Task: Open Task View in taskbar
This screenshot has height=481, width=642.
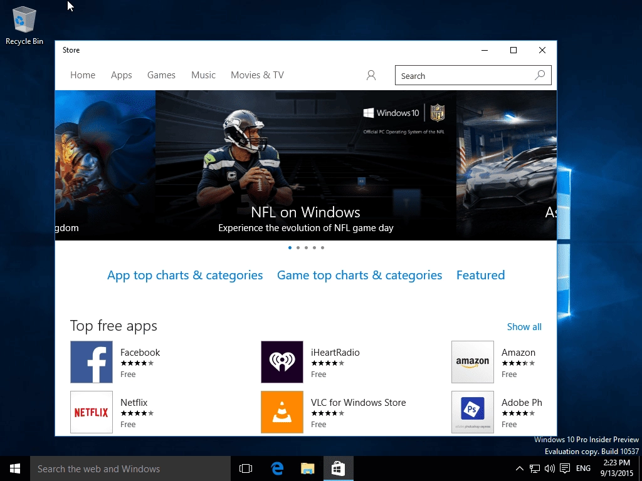Action: [x=246, y=468]
